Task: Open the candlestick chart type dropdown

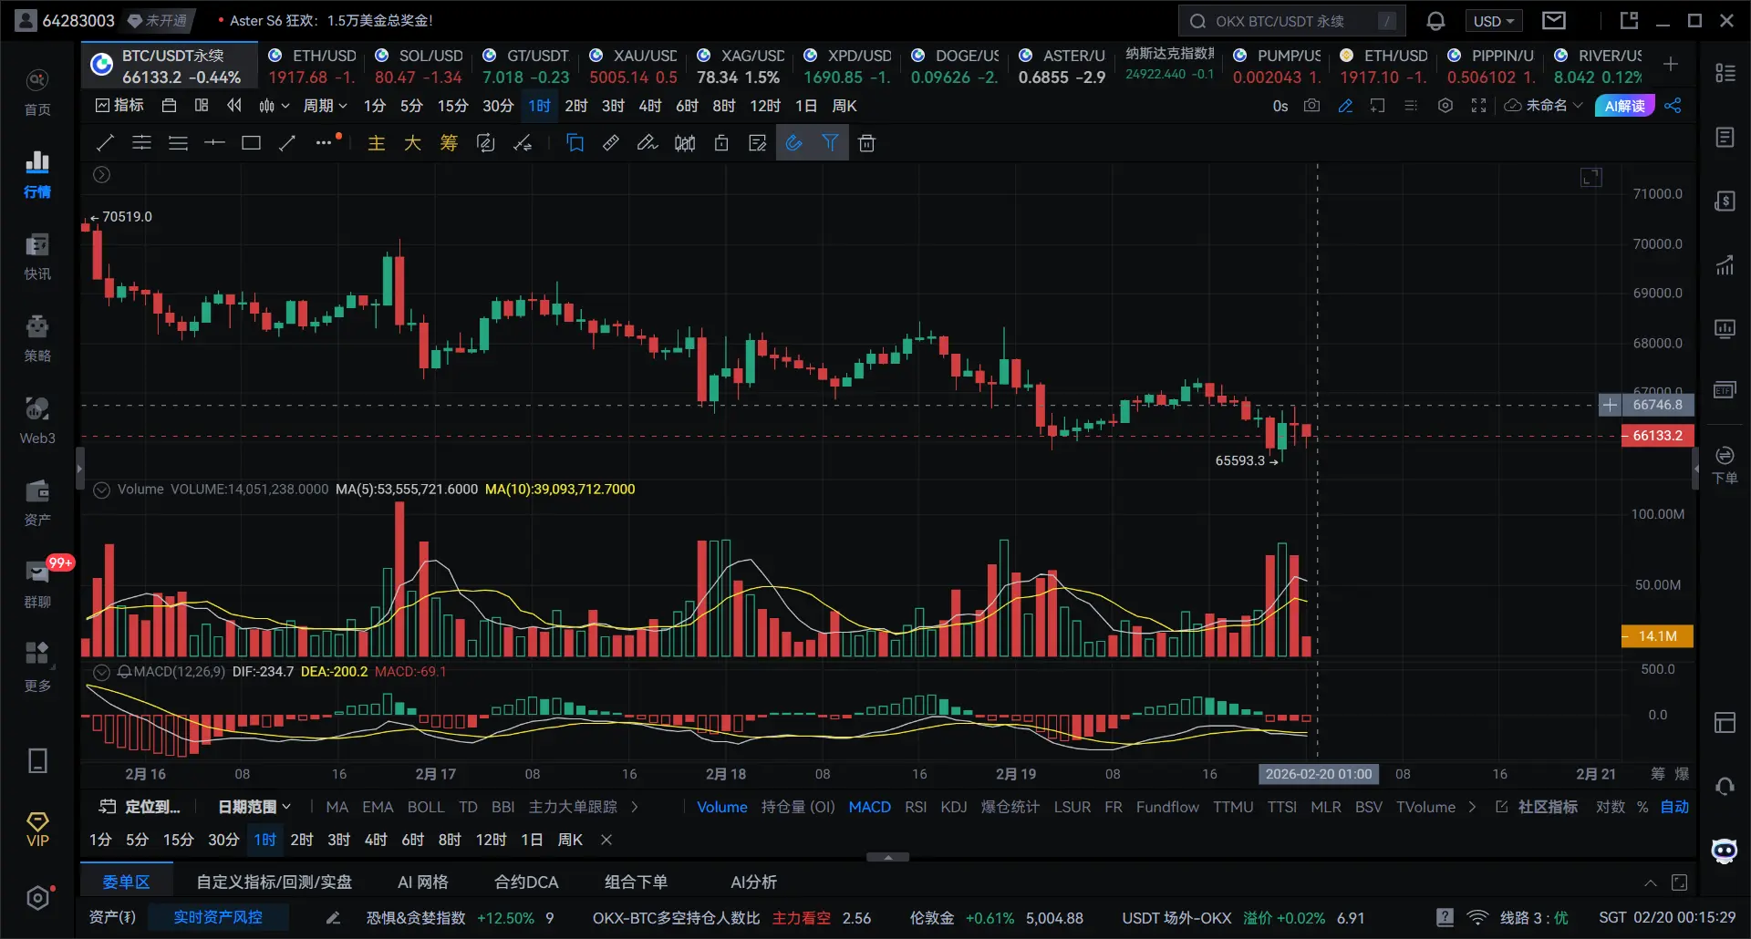Action: pos(274,106)
